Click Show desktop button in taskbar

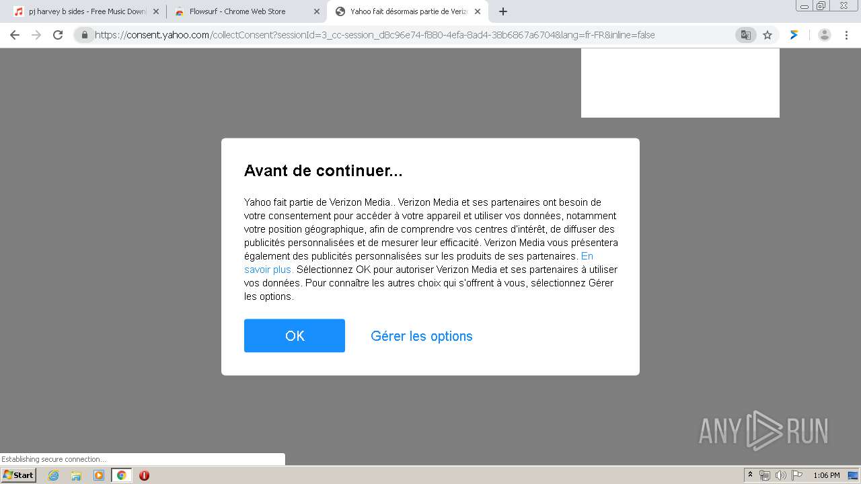854,475
